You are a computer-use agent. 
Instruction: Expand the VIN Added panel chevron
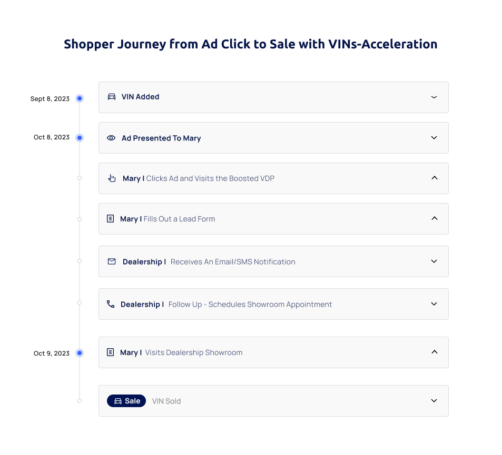[434, 97]
